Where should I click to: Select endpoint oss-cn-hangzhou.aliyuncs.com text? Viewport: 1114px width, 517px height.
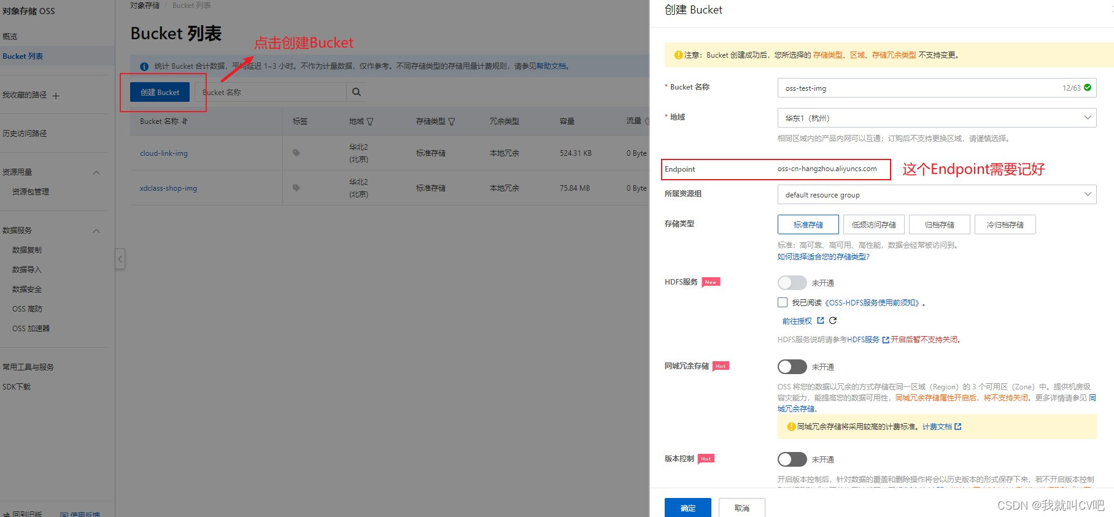pos(827,169)
